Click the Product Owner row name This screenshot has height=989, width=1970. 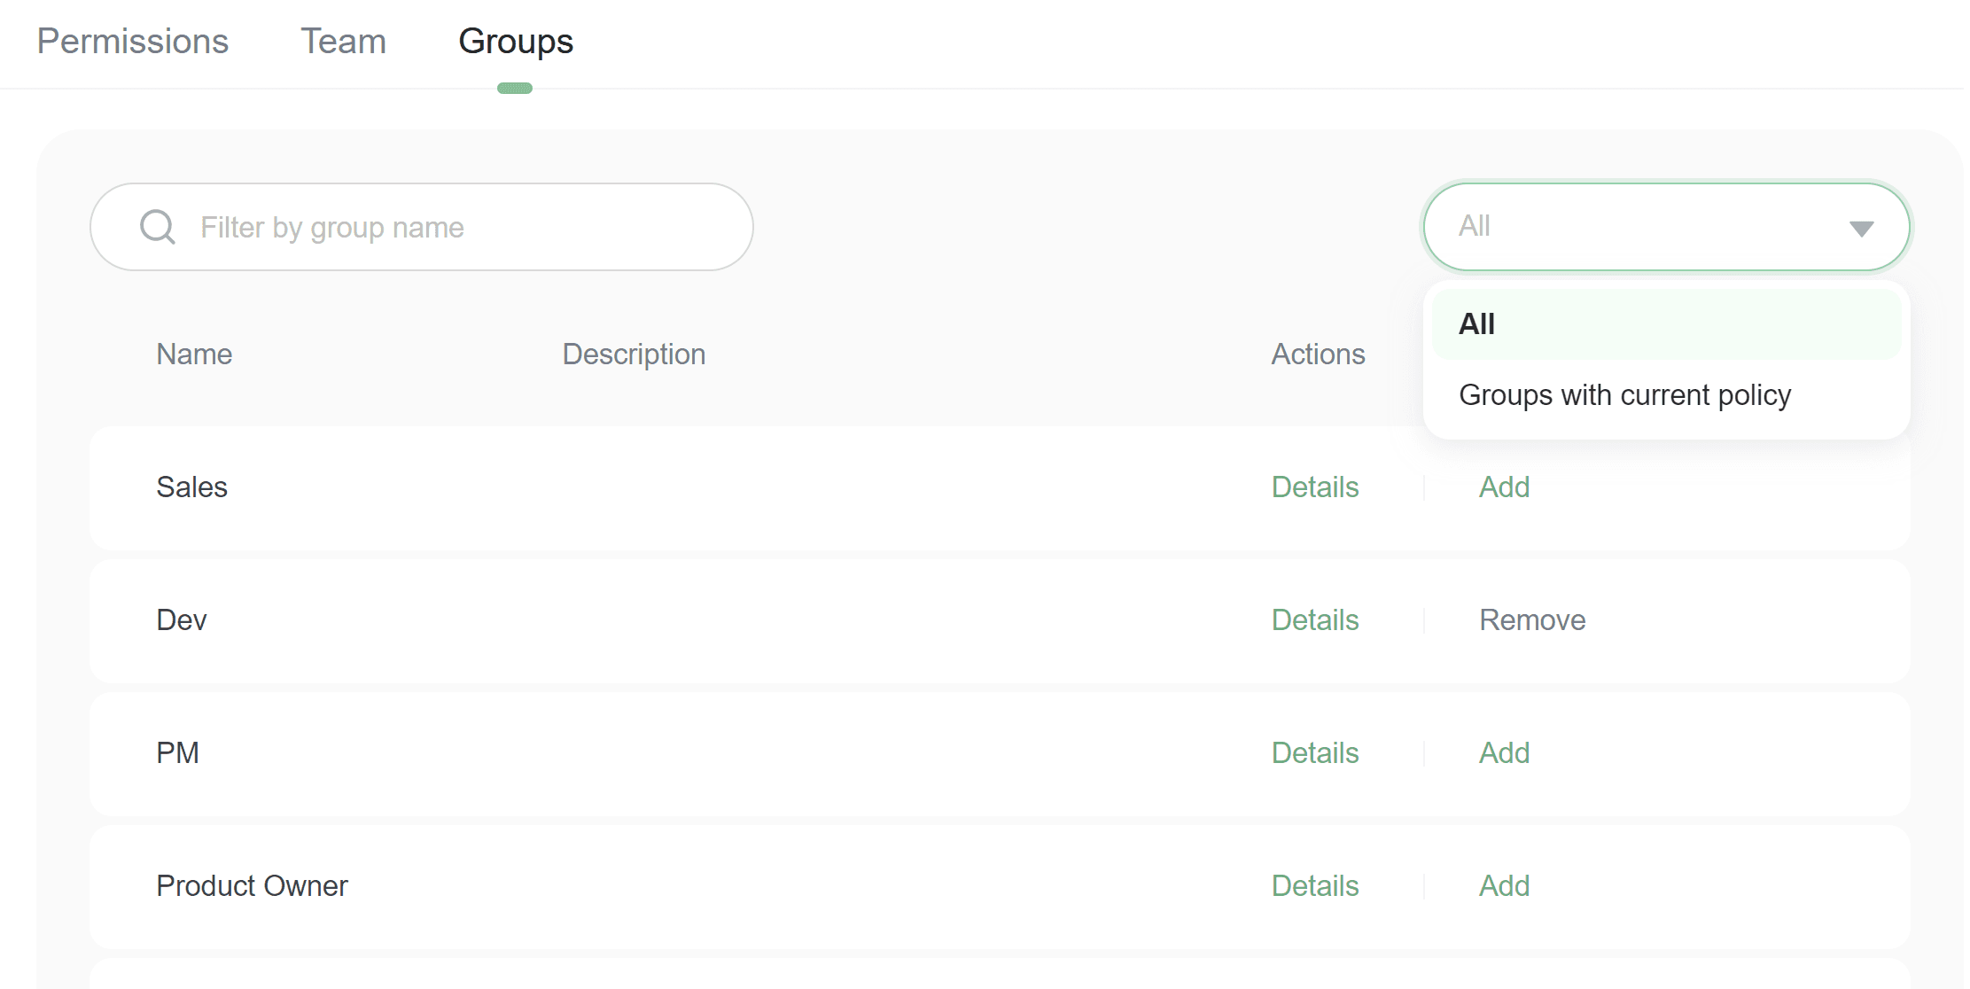pos(252,886)
